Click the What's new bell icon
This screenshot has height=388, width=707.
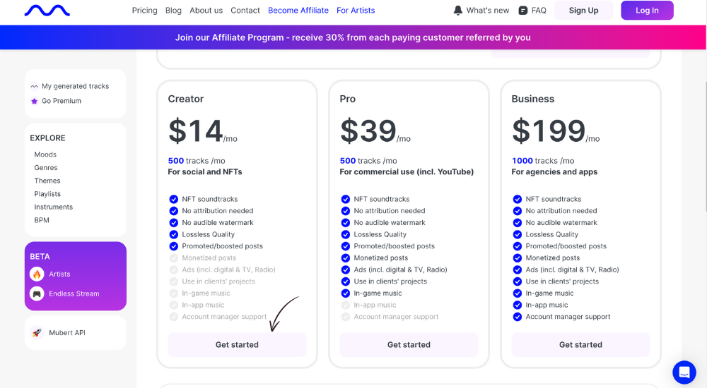[457, 11]
